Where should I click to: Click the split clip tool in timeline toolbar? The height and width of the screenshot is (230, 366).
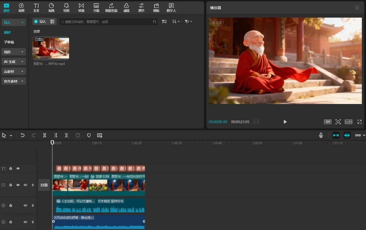click(x=44, y=135)
